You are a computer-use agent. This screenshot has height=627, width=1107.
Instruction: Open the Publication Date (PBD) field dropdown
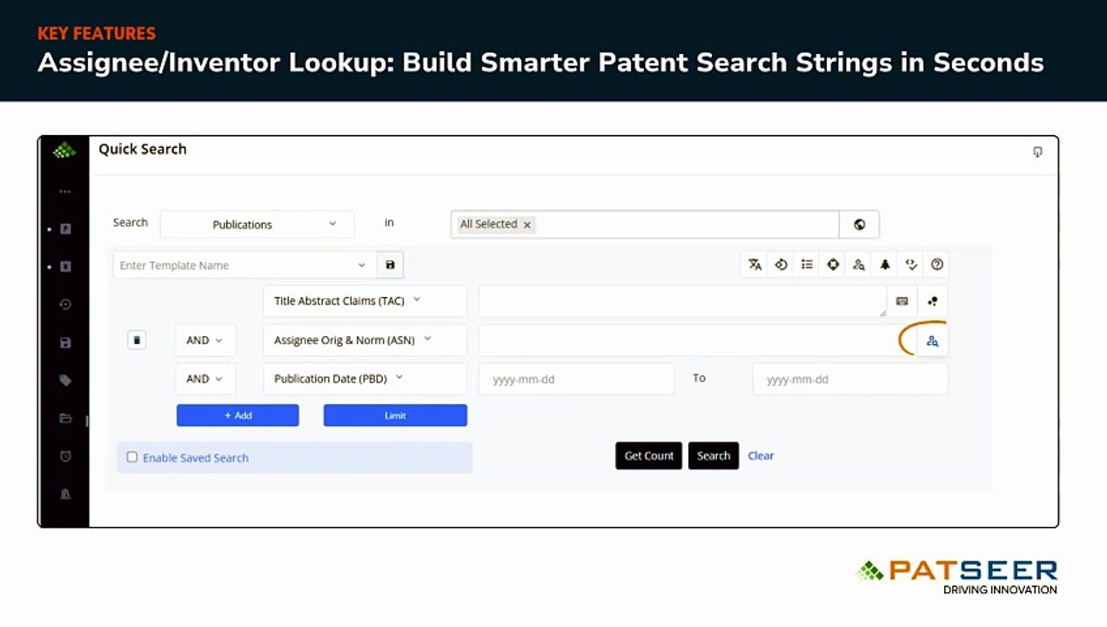click(366, 379)
